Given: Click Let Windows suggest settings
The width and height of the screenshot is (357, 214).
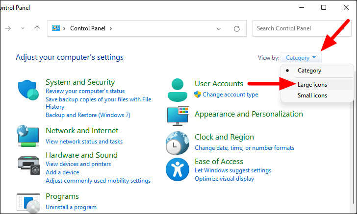Looking at the screenshot, I should click(x=233, y=170).
